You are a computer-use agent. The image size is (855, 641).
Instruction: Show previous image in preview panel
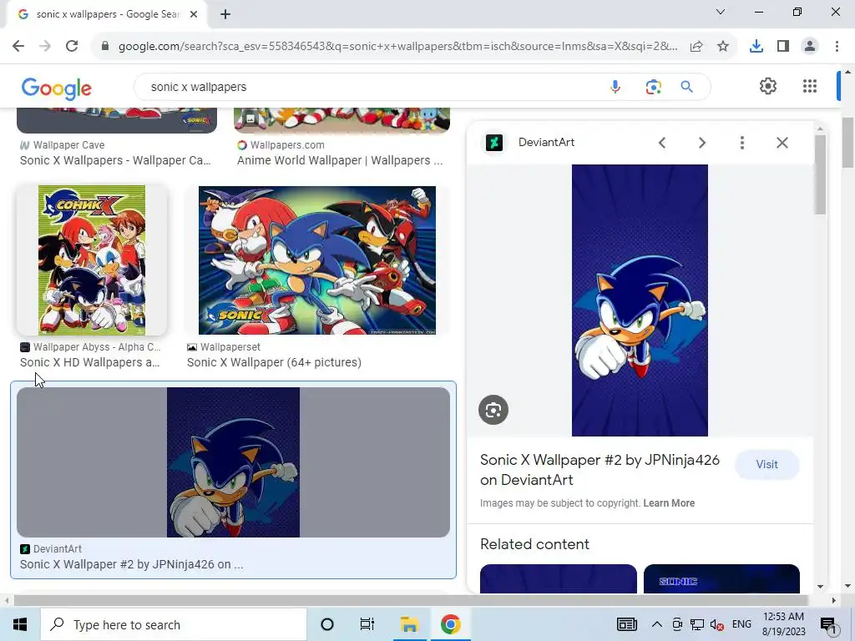(x=662, y=143)
